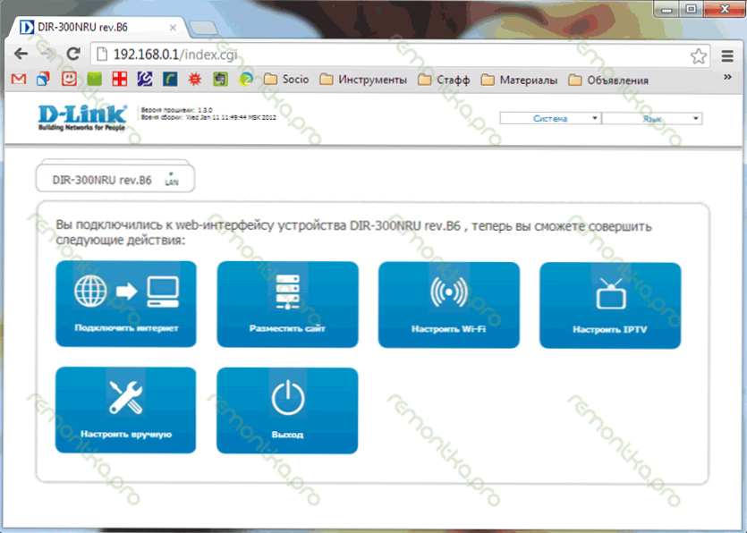
Task: Open the "Объявления" bookmarks folder
Action: [x=609, y=80]
